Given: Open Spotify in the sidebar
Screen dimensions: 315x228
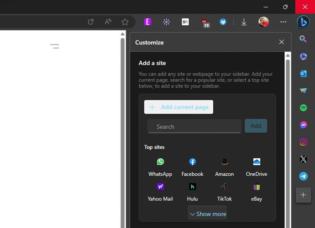Looking at the screenshot, I should coord(303,108).
